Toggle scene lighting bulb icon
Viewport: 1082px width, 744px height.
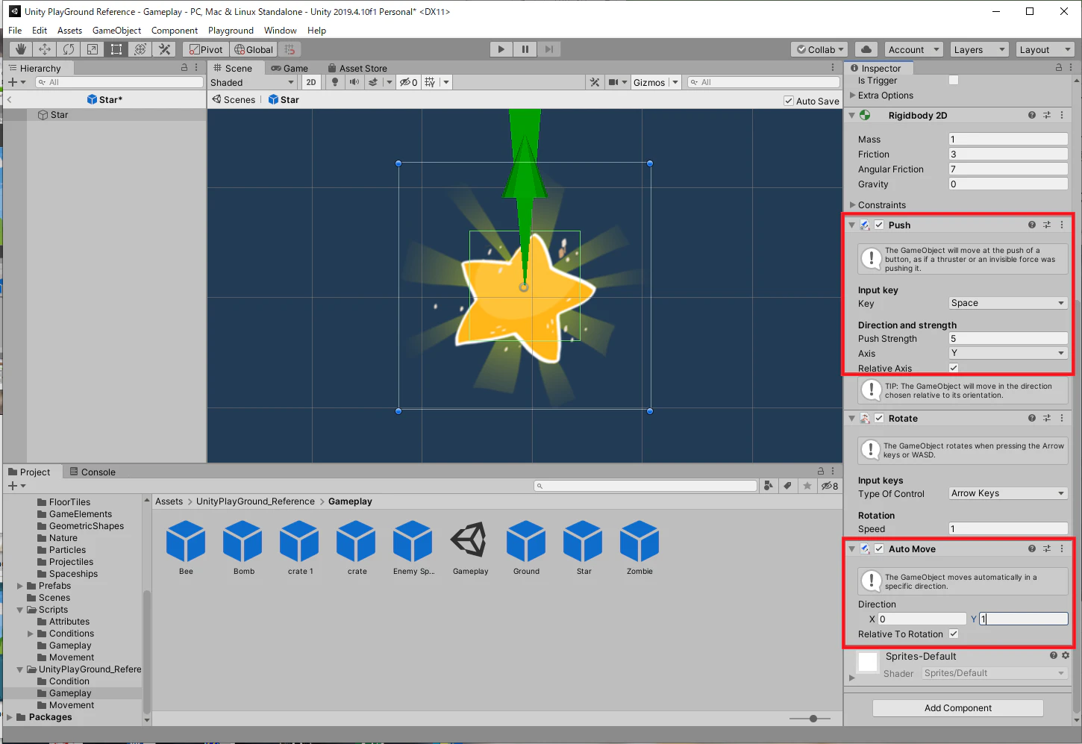335,82
